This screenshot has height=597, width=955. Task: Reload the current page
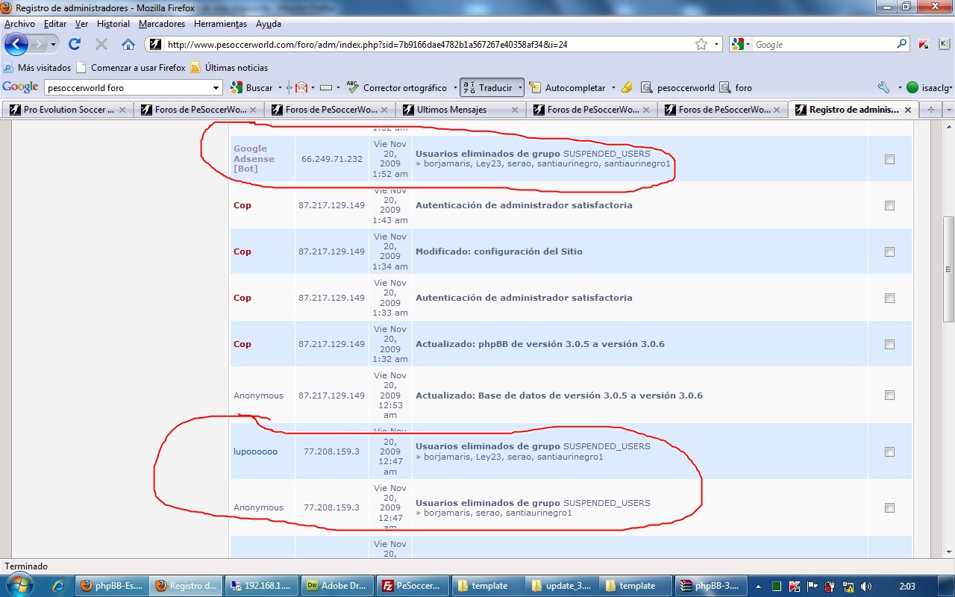75,44
